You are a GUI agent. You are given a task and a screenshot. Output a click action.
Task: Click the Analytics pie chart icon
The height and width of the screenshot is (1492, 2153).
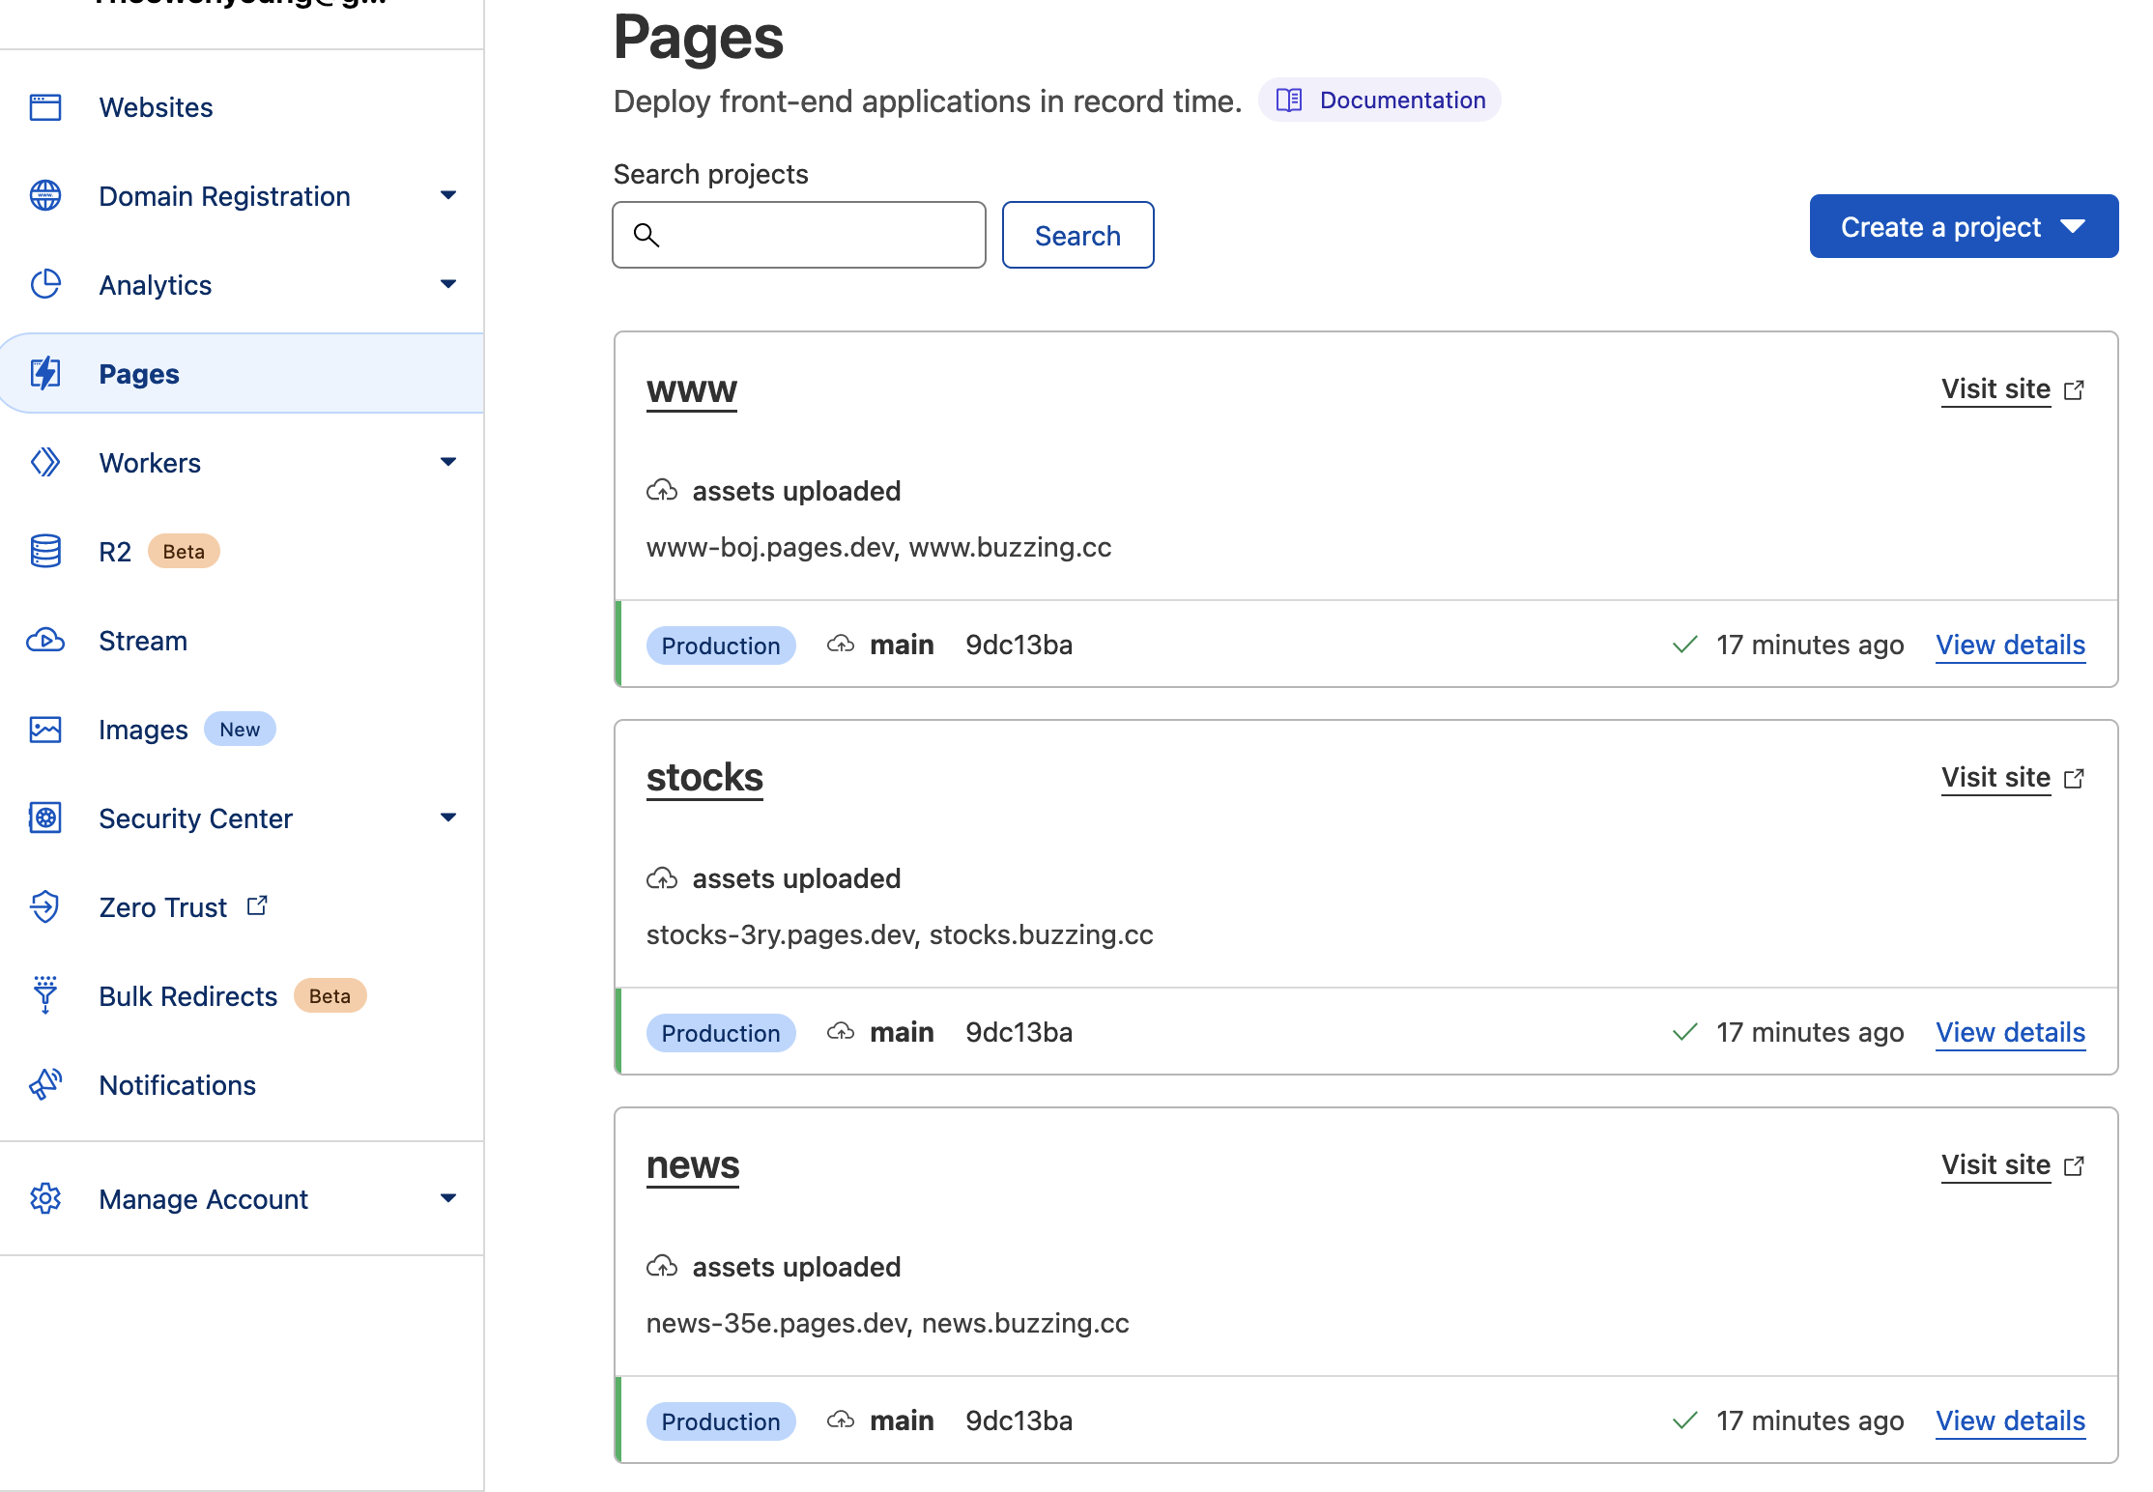(x=45, y=285)
